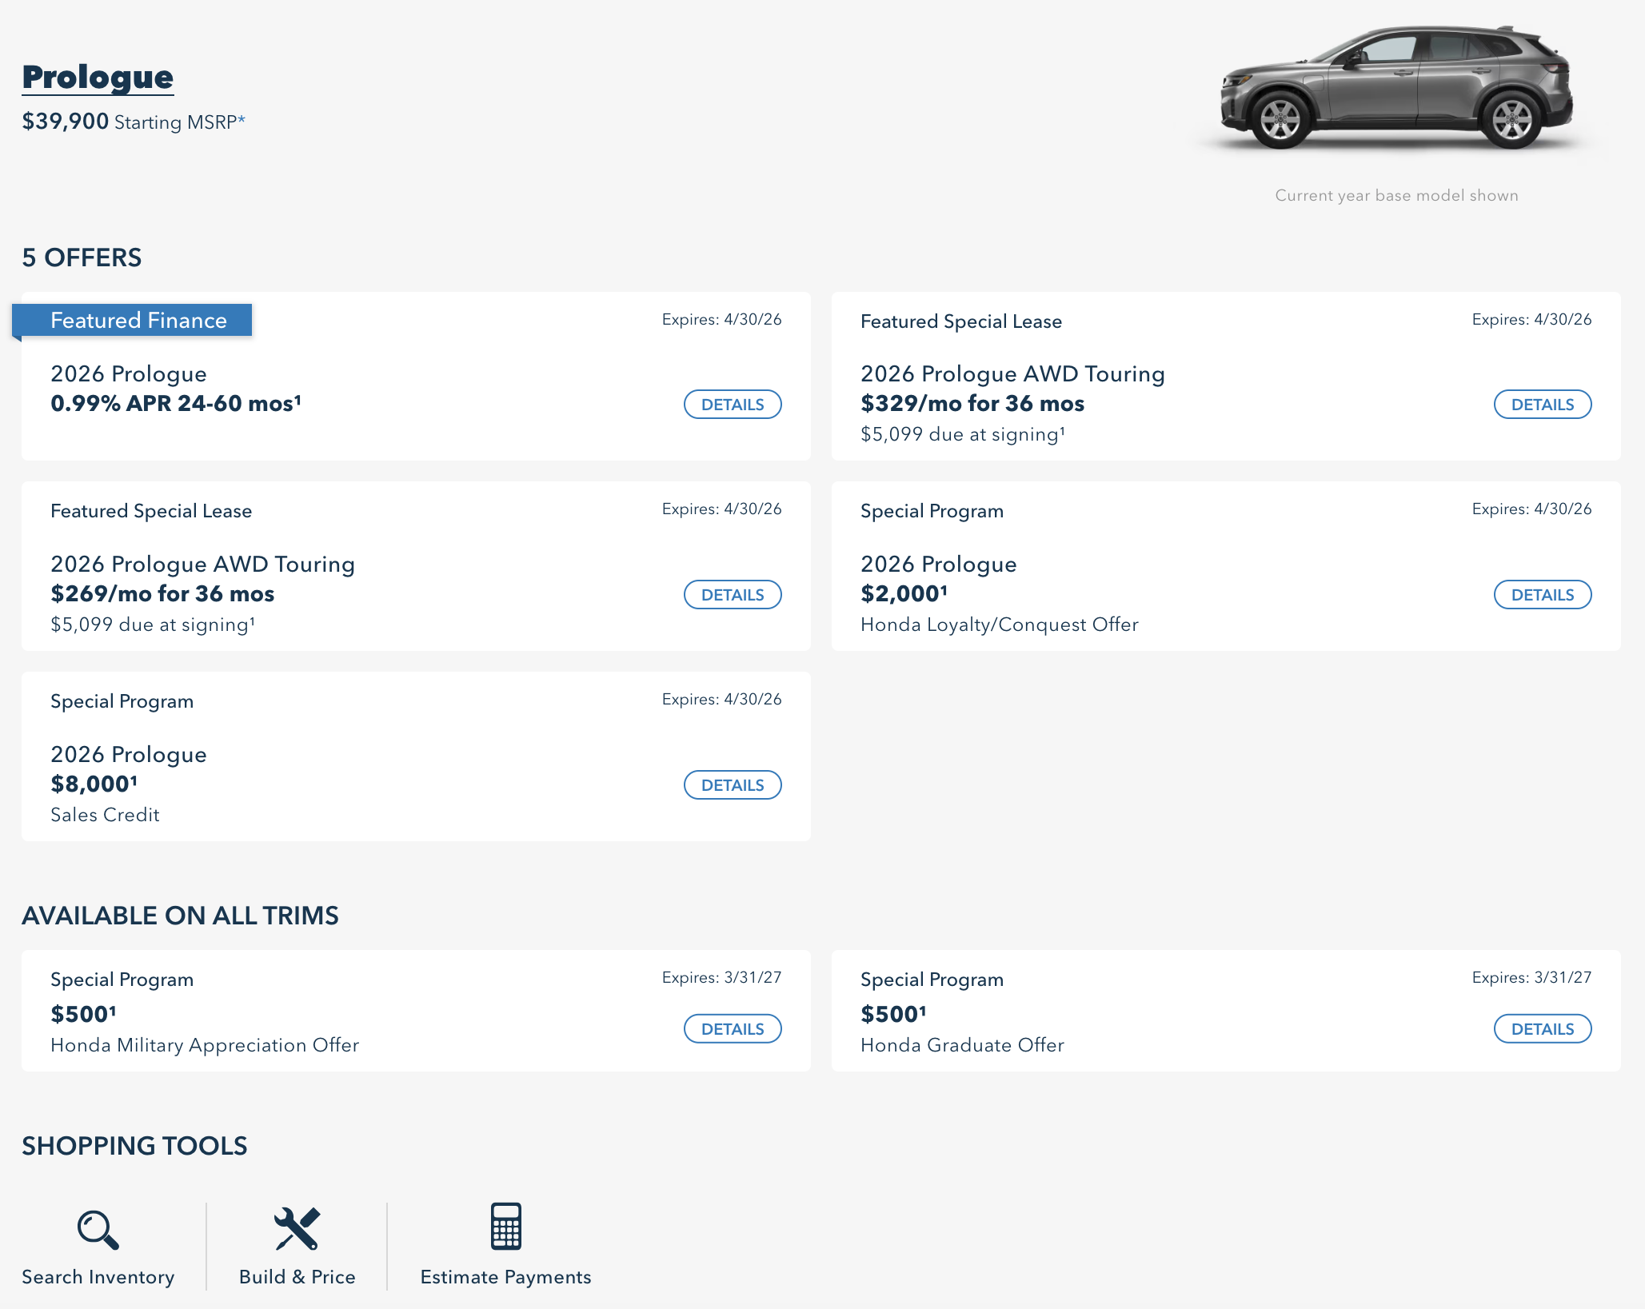Show Details for Honda Graduate Offer
The width and height of the screenshot is (1645, 1309).
click(x=1542, y=1029)
